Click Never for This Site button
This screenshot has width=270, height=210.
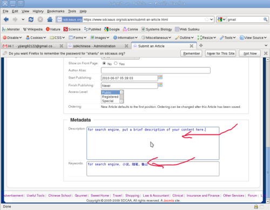220,53
